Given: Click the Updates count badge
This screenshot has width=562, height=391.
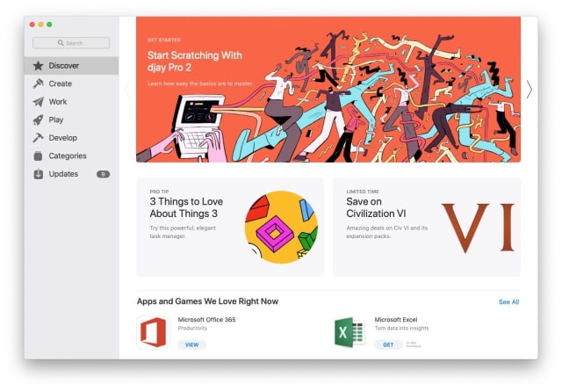Looking at the screenshot, I should point(104,174).
